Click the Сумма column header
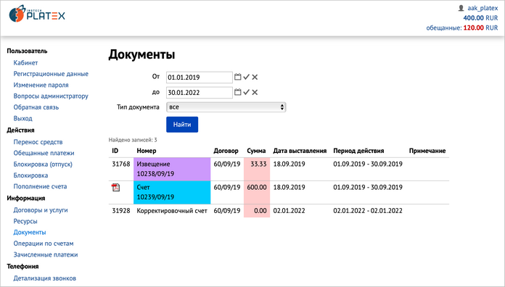The width and height of the screenshot is (505, 287). 256,151
